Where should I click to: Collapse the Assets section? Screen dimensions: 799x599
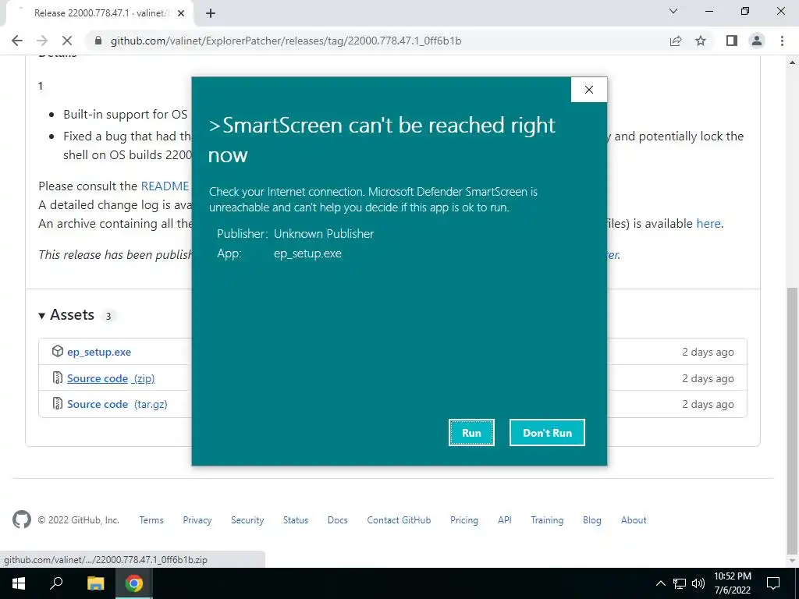pyautogui.click(x=67, y=315)
